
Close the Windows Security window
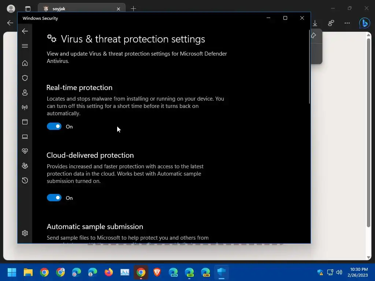[x=302, y=18]
